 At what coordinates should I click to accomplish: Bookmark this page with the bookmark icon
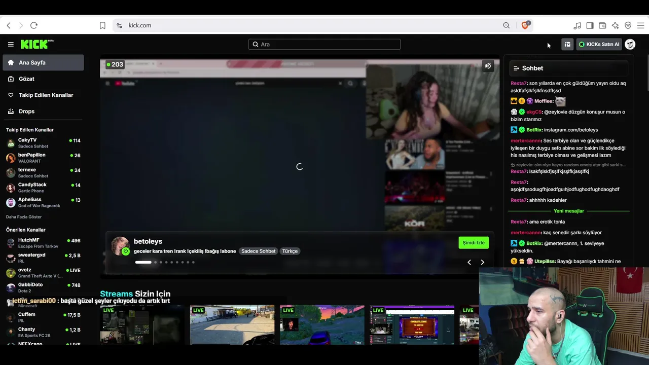[x=102, y=25]
